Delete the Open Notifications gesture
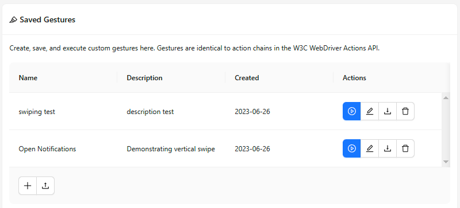Viewport: 460px width, 208px height. tap(405, 148)
